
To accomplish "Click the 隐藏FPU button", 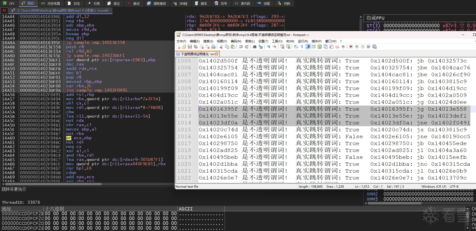I will click(375, 18).
